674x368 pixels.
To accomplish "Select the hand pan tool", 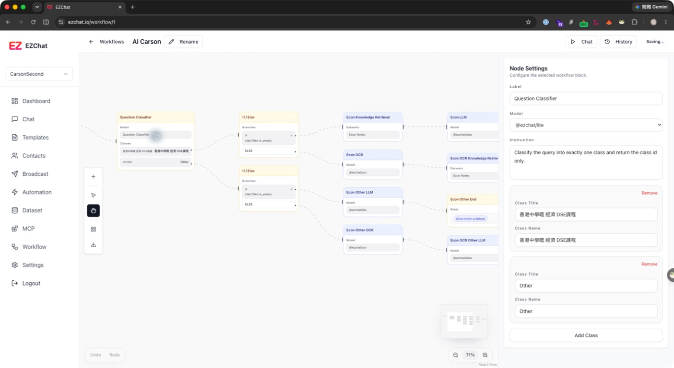I will pyautogui.click(x=94, y=211).
